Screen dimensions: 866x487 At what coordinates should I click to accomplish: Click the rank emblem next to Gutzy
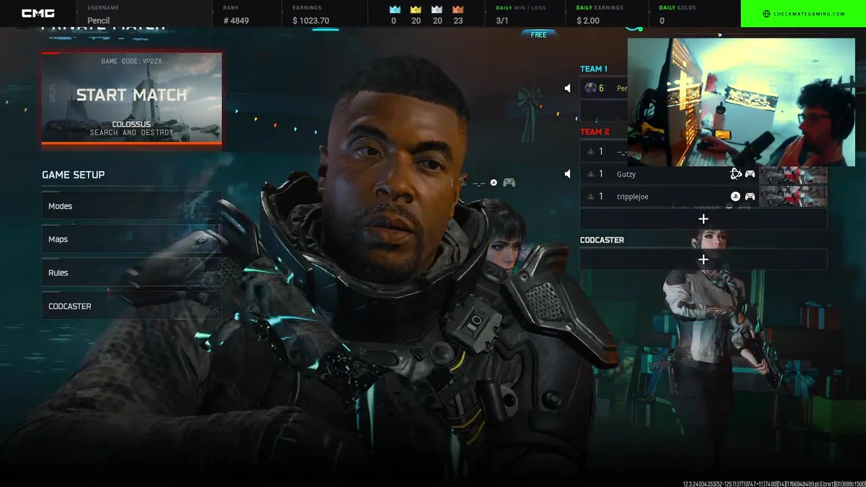(x=591, y=174)
